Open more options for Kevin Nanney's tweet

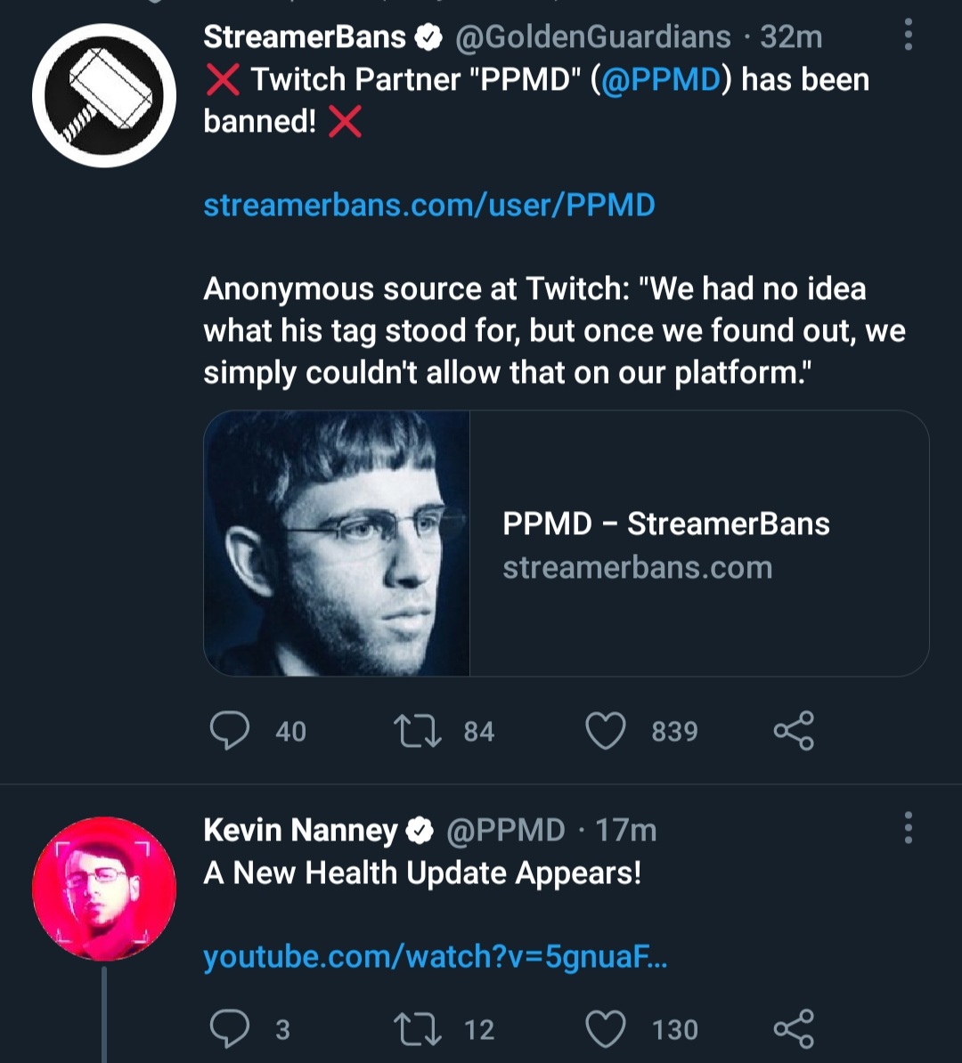(908, 828)
